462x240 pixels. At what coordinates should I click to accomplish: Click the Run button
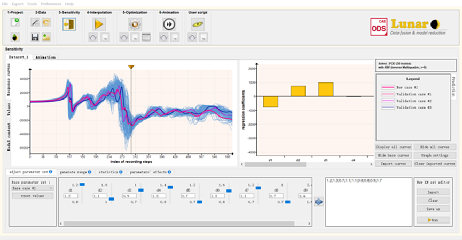433,220
